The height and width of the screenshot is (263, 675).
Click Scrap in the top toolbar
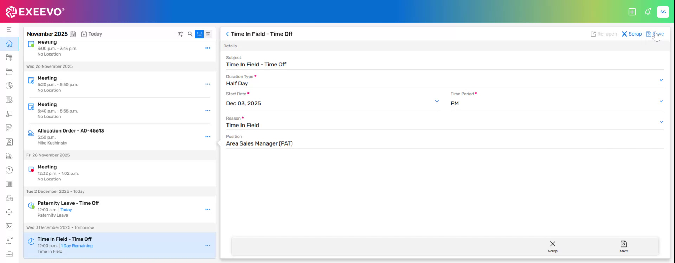(632, 34)
